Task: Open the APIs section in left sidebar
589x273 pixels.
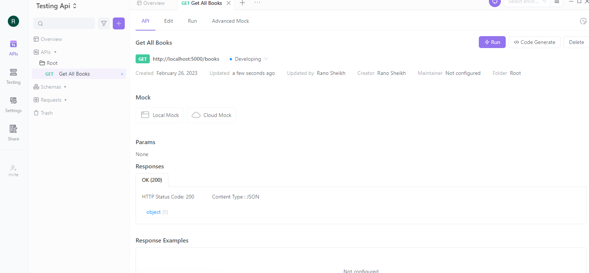Action: [13, 48]
